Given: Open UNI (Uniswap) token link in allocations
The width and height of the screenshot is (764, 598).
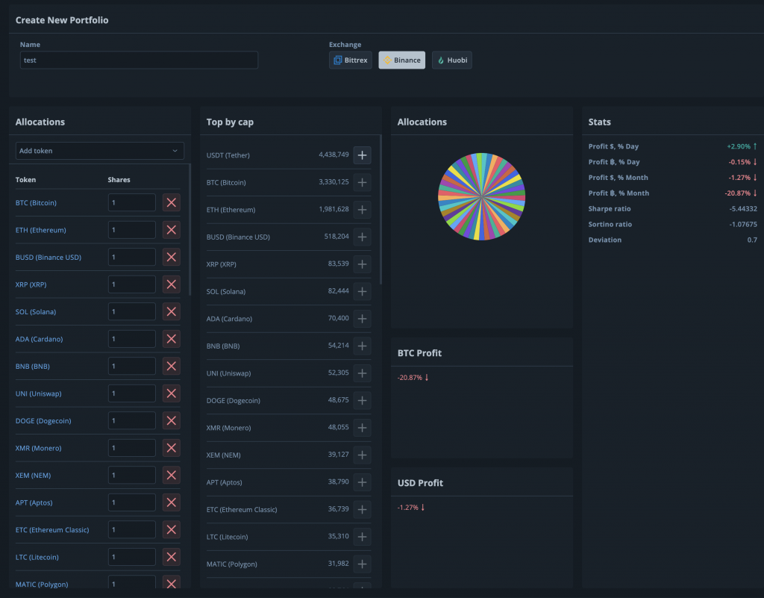Looking at the screenshot, I should pos(39,393).
